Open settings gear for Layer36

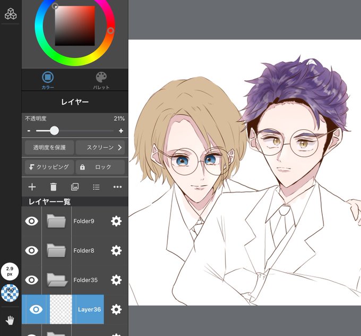click(x=116, y=309)
